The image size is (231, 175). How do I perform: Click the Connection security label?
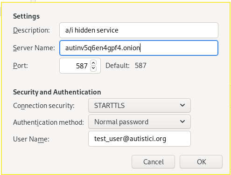pyautogui.click(x=44, y=106)
